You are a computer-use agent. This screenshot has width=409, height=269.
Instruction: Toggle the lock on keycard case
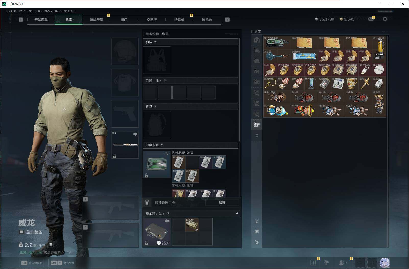[x=146, y=176]
